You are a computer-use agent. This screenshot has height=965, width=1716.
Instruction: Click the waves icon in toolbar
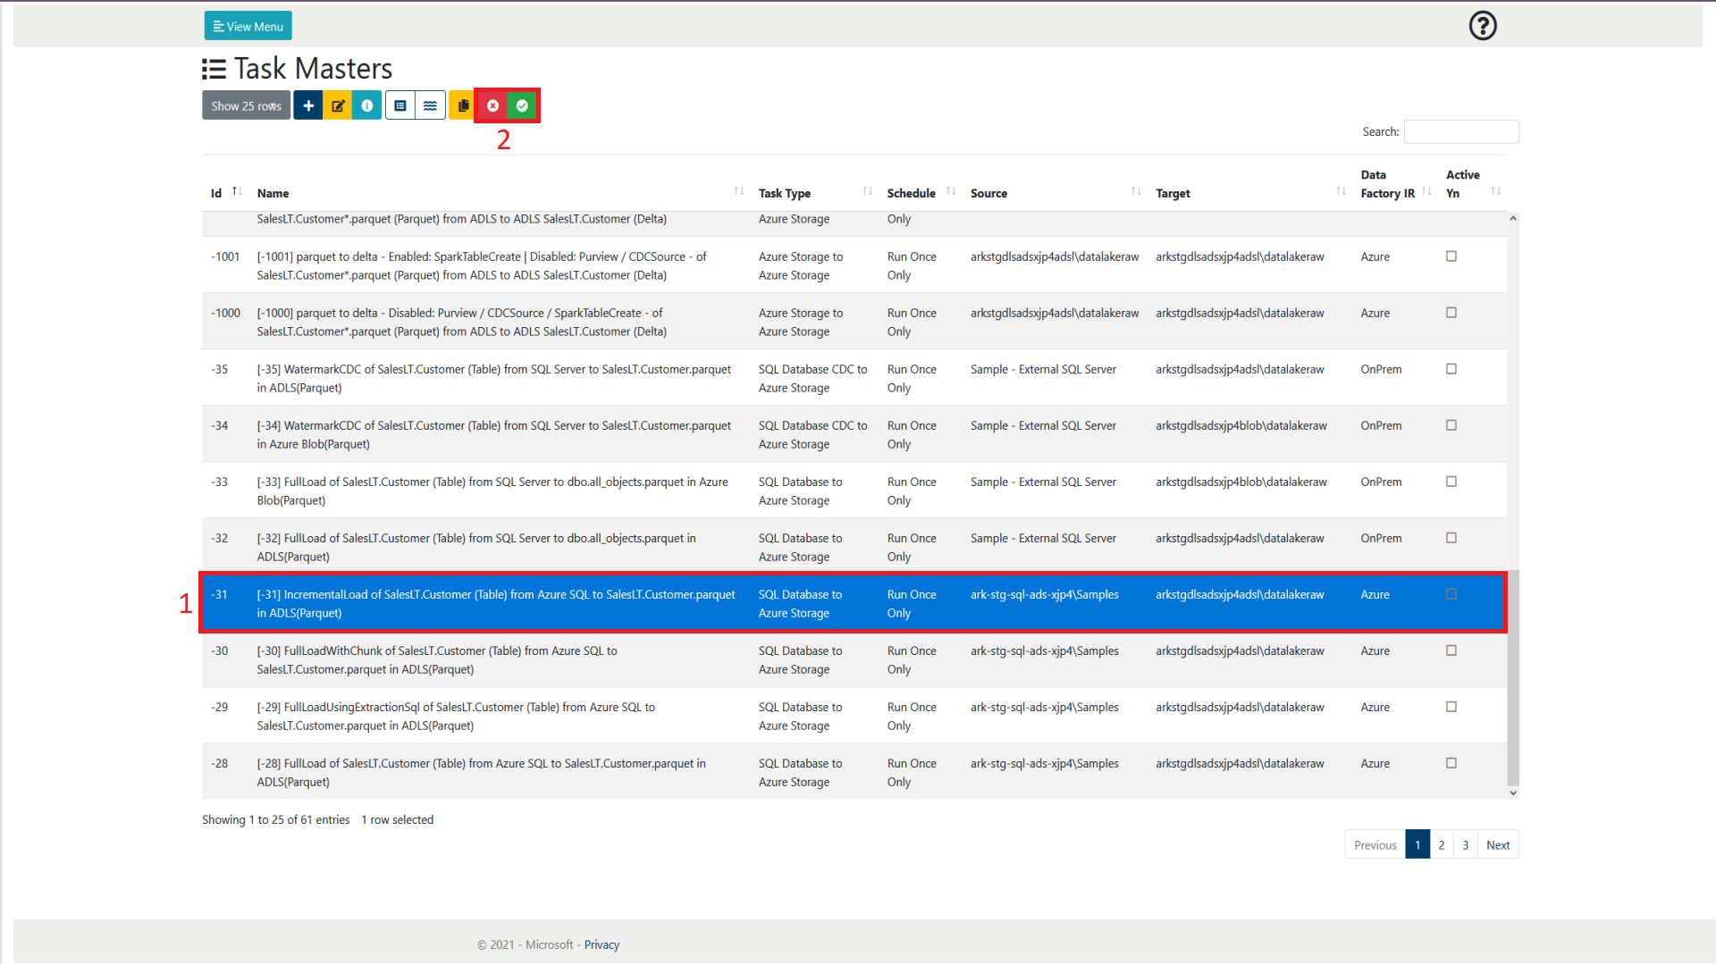point(431,105)
